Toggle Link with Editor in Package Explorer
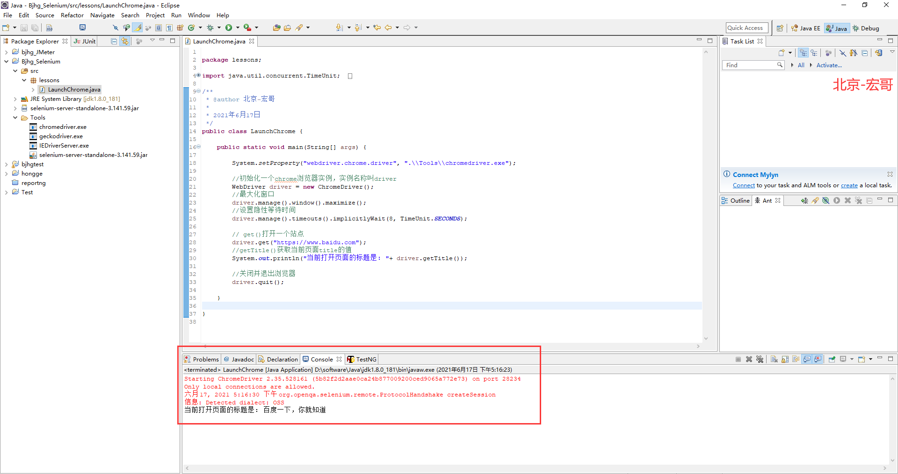 (x=125, y=42)
